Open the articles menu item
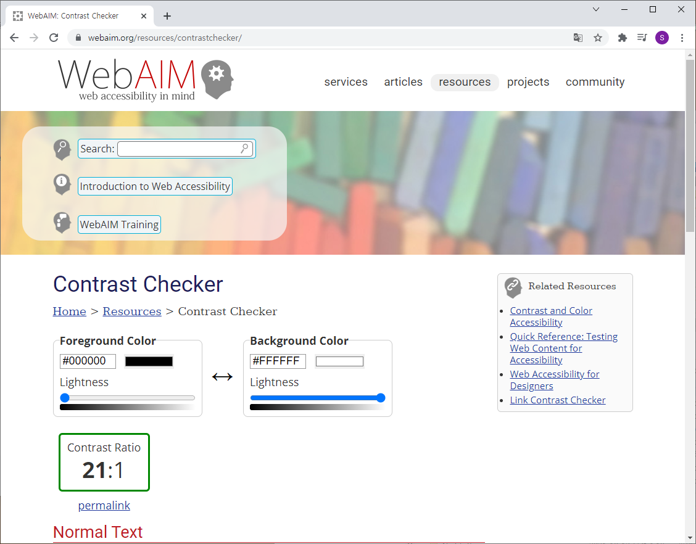The width and height of the screenshot is (696, 544). (403, 82)
